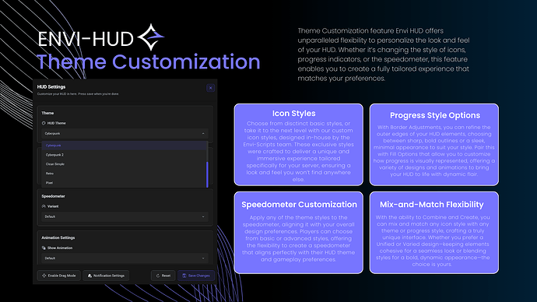Click the Envi-HUD star logo
The image size is (537, 302).
tap(151, 37)
